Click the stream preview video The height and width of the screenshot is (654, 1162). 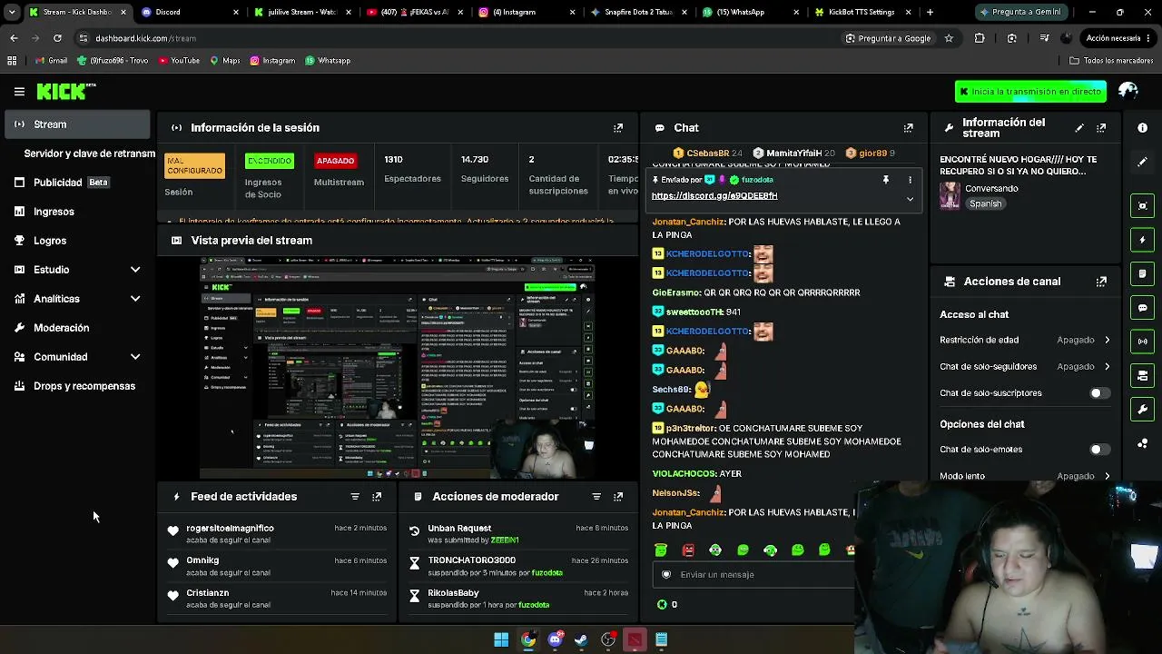pyautogui.click(x=398, y=368)
